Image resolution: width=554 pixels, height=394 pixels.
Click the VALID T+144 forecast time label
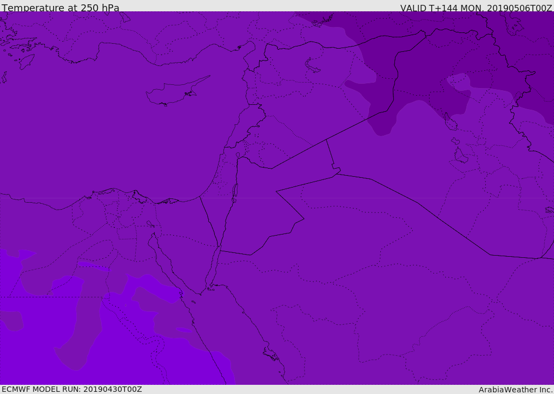click(476, 8)
